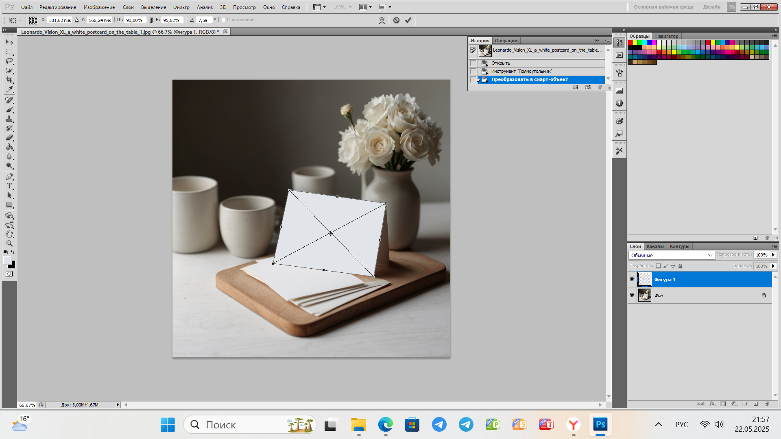Screen dimensions: 781x439
Task: Hide the Фигура 1 layer
Action: click(x=632, y=279)
